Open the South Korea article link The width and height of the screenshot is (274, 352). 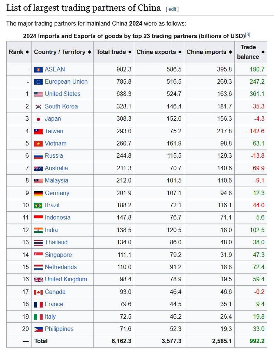pyautogui.click(x=61, y=106)
